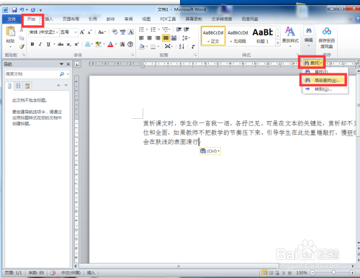Toggle Align Text Left

click(141, 38)
